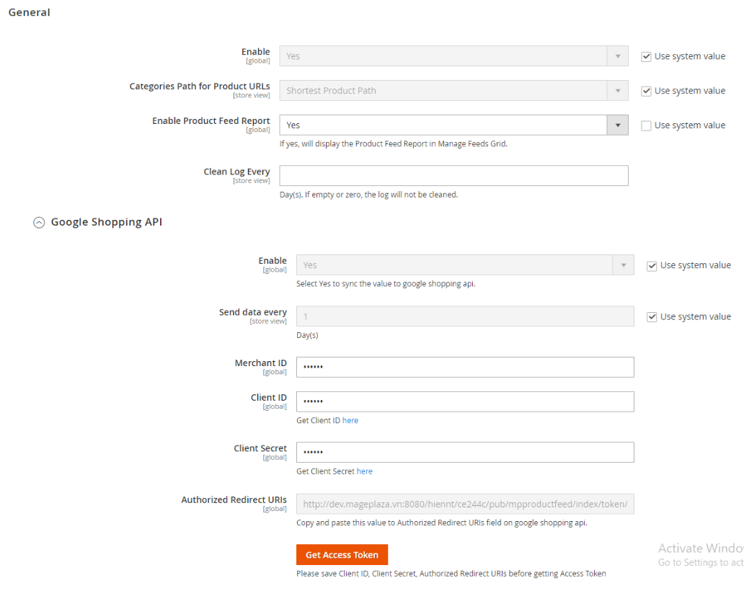The height and width of the screenshot is (591, 744).
Task: Click into the Merchant ID field
Action: [464, 367]
